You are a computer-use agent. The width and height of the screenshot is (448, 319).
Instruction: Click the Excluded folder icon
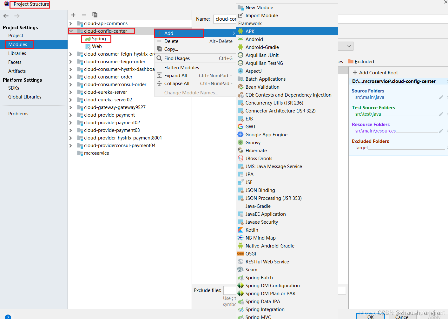pyautogui.click(x=351, y=61)
